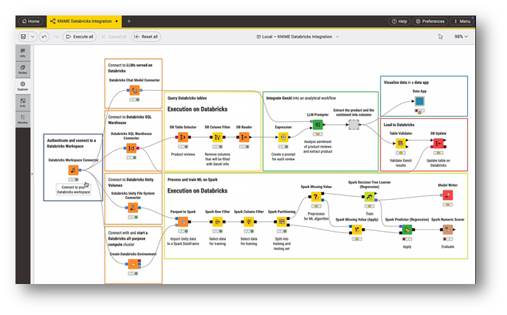Image resolution: width=507 pixels, height=315 pixels.
Task: Select the DB Reader node
Action: [x=244, y=137]
